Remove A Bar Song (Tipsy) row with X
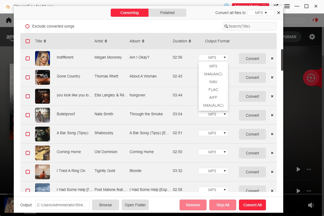Screen dimensions: 324x216 point(272,134)
